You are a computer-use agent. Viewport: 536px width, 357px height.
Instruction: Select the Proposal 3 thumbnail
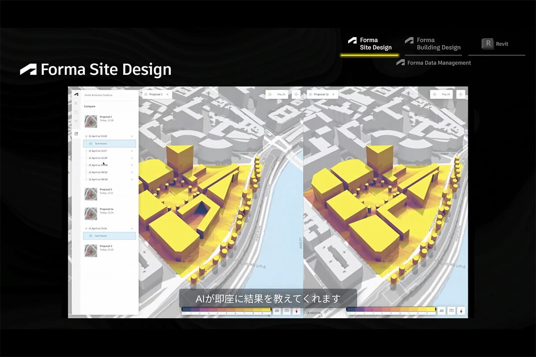[91, 250]
